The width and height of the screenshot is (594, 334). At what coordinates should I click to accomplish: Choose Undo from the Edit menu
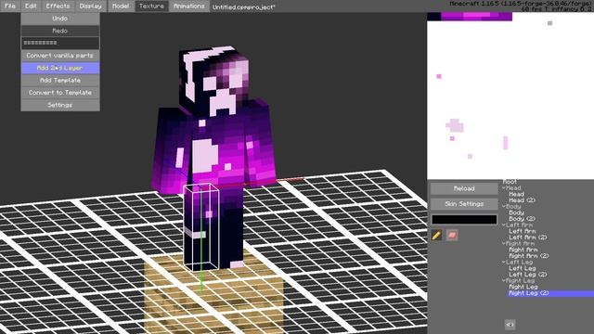pyautogui.click(x=59, y=19)
